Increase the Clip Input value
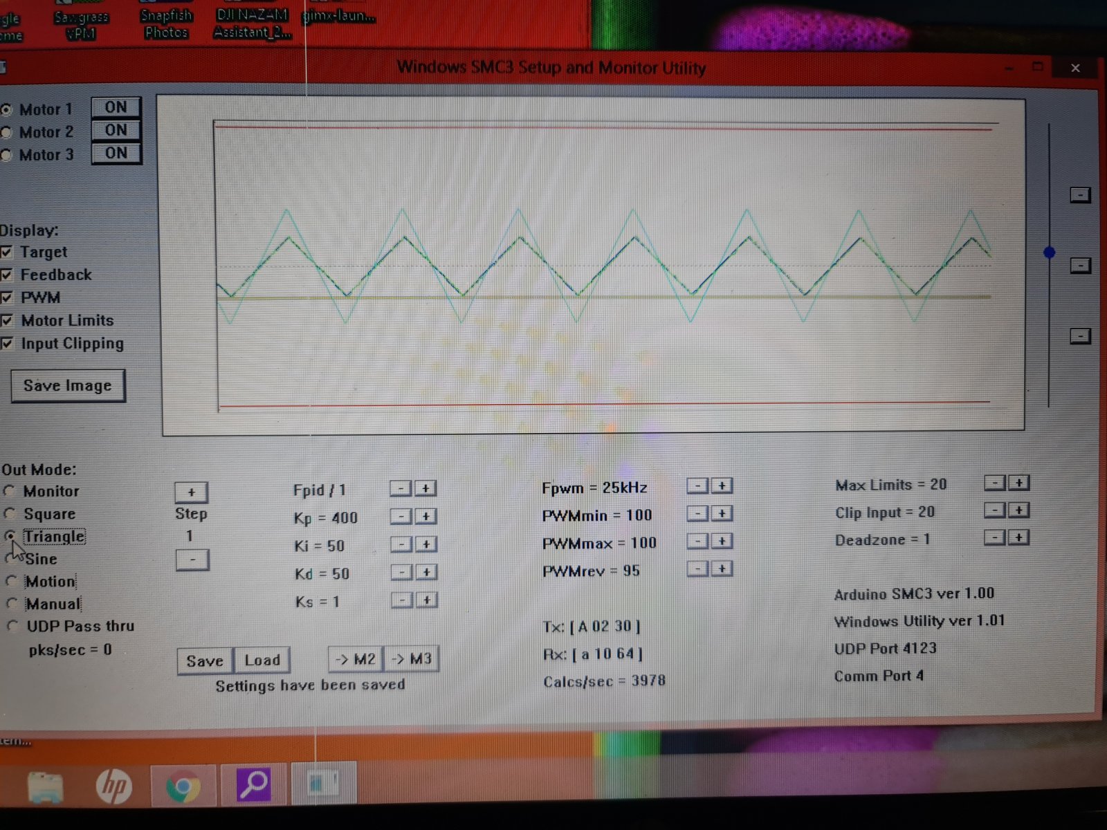The width and height of the screenshot is (1107, 830). [1019, 510]
